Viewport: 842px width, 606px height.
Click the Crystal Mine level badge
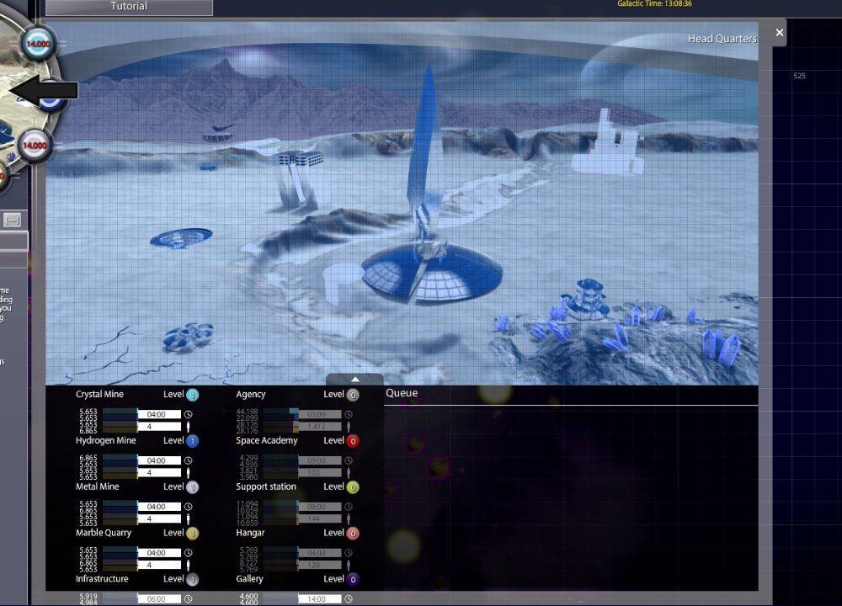pyautogui.click(x=192, y=395)
